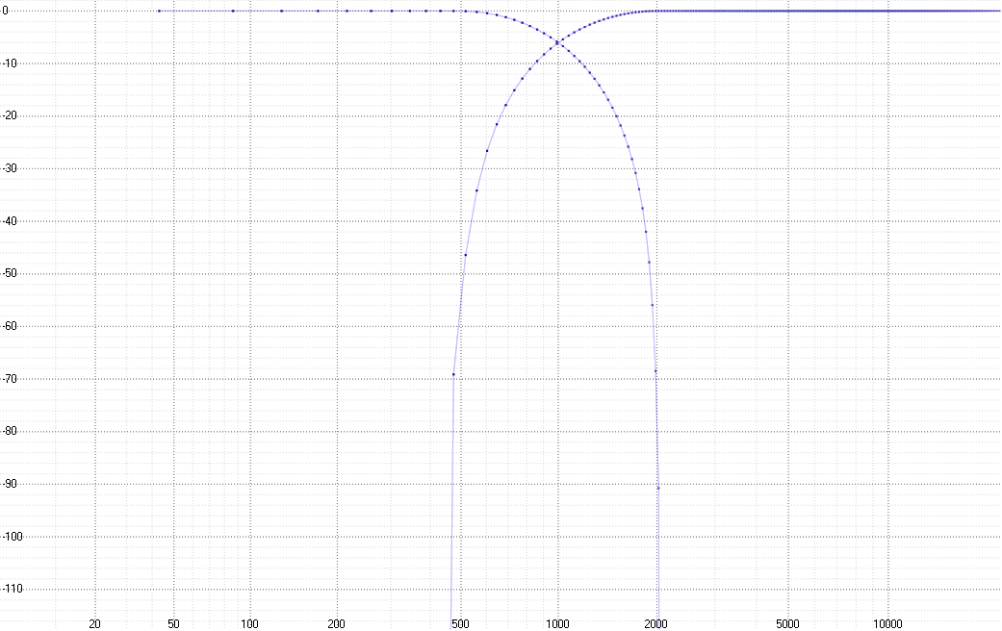Select the rising curve's data point near -69 dB
The height and width of the screenshot is (631, 1002).
(453, 374)
